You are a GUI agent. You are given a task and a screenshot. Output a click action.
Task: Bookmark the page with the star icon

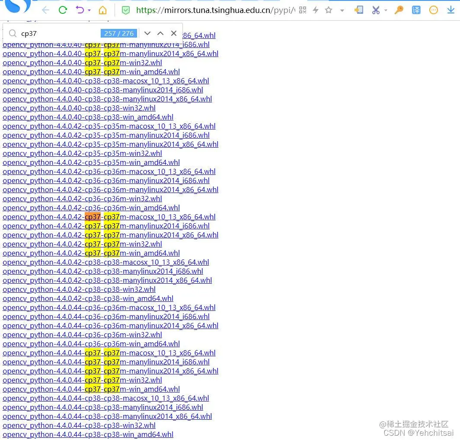[x=329, y=10]
